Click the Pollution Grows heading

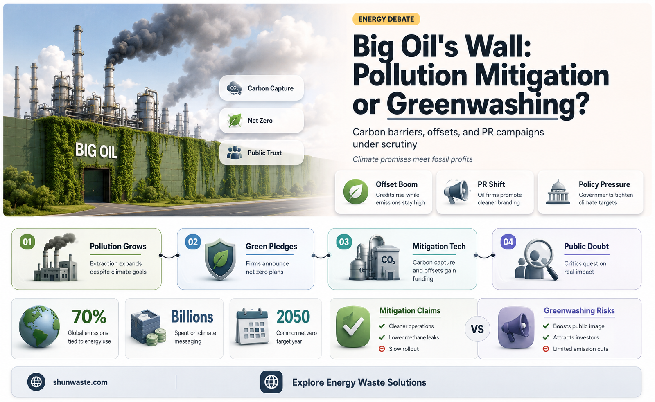118,246
